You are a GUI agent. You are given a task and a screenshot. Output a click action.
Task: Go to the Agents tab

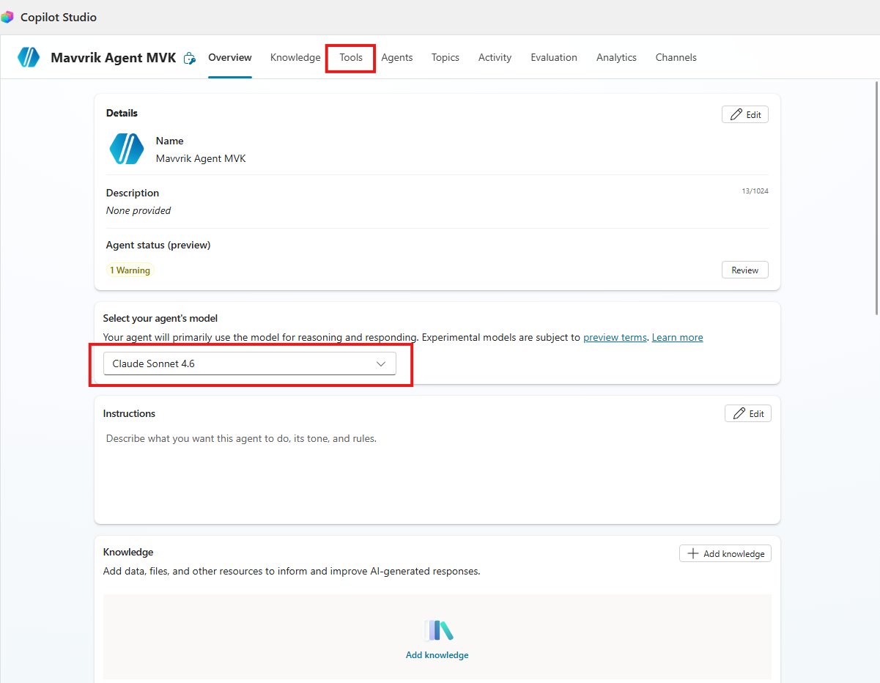[397, 57]
